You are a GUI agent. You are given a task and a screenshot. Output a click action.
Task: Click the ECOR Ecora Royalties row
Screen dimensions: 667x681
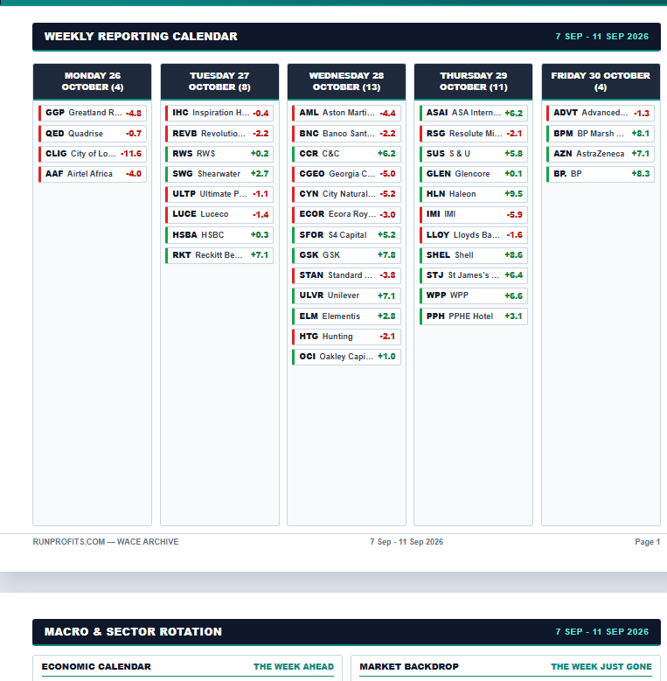tap(346, 214)
